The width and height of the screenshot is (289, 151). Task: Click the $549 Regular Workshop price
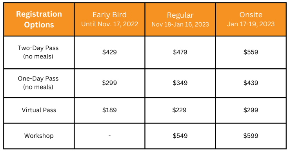180,136
